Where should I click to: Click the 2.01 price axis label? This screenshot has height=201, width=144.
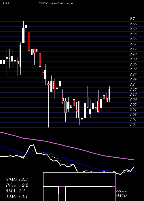[133, 109]
